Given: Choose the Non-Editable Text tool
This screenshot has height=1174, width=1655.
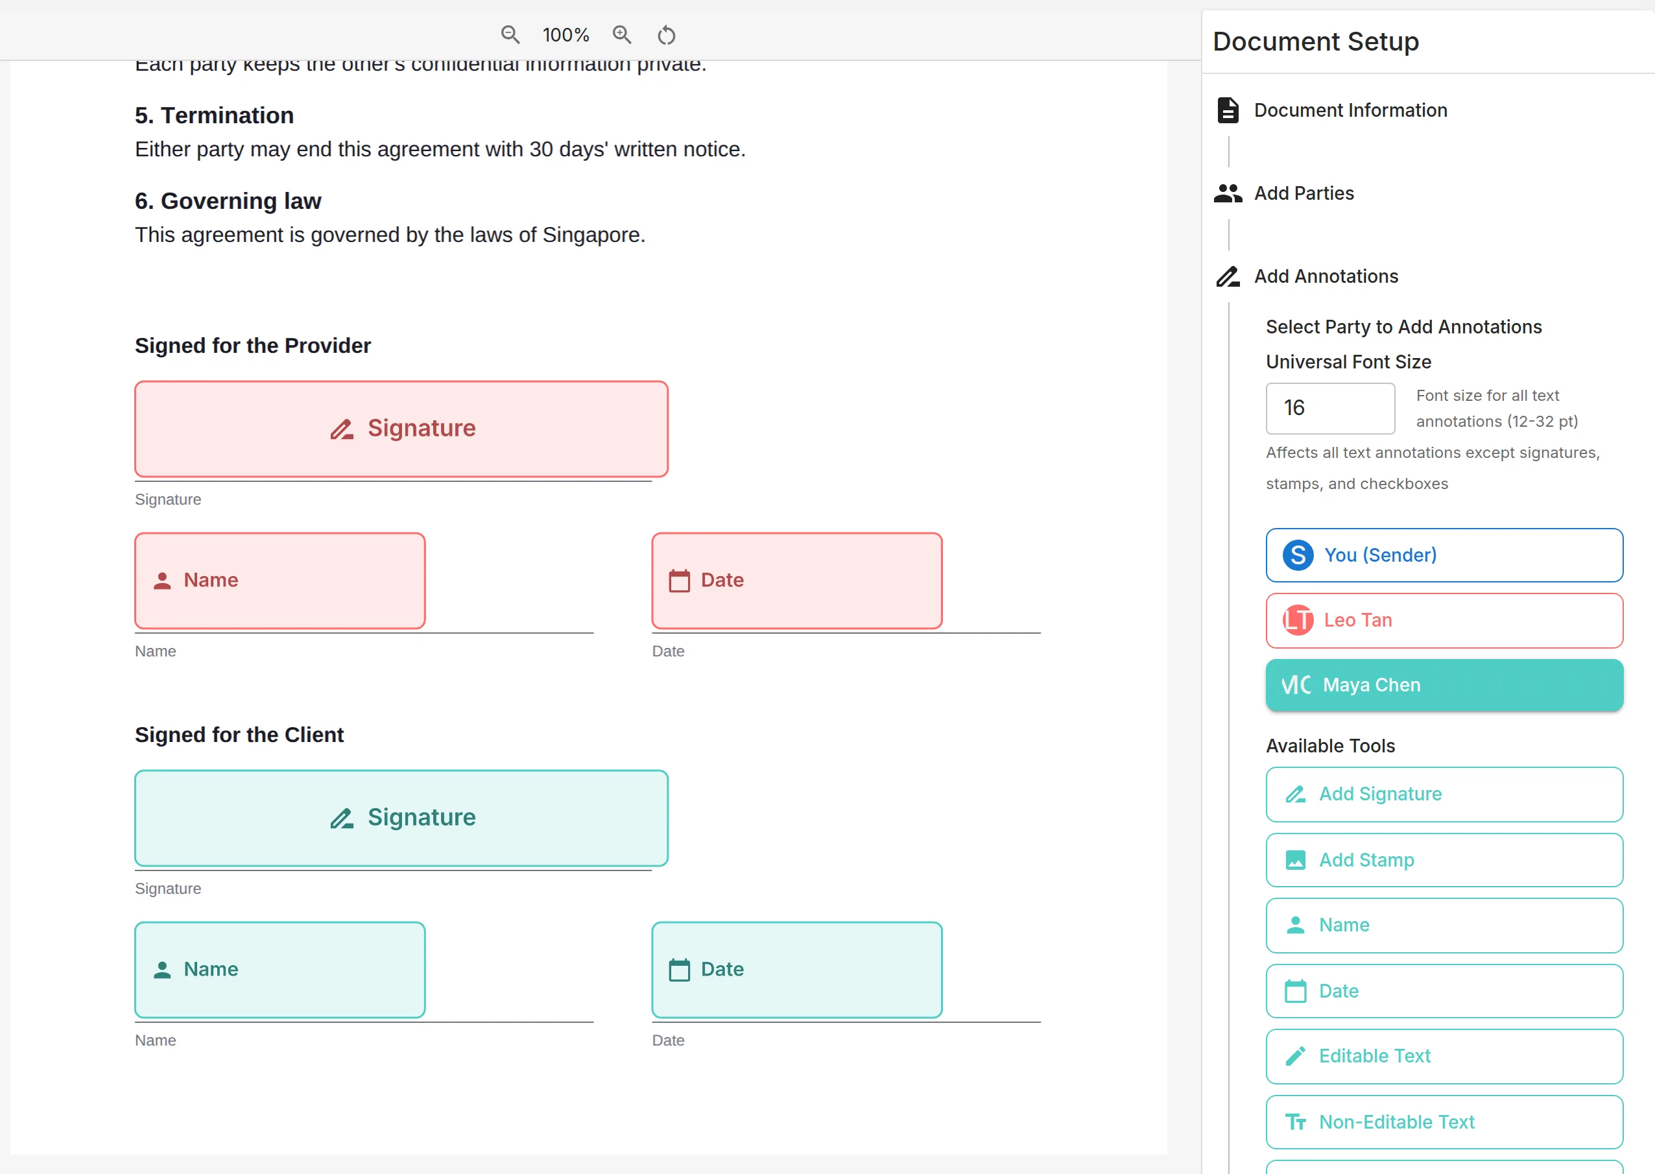Looking at the screenshot, I should click(x=1444, y=1122).
